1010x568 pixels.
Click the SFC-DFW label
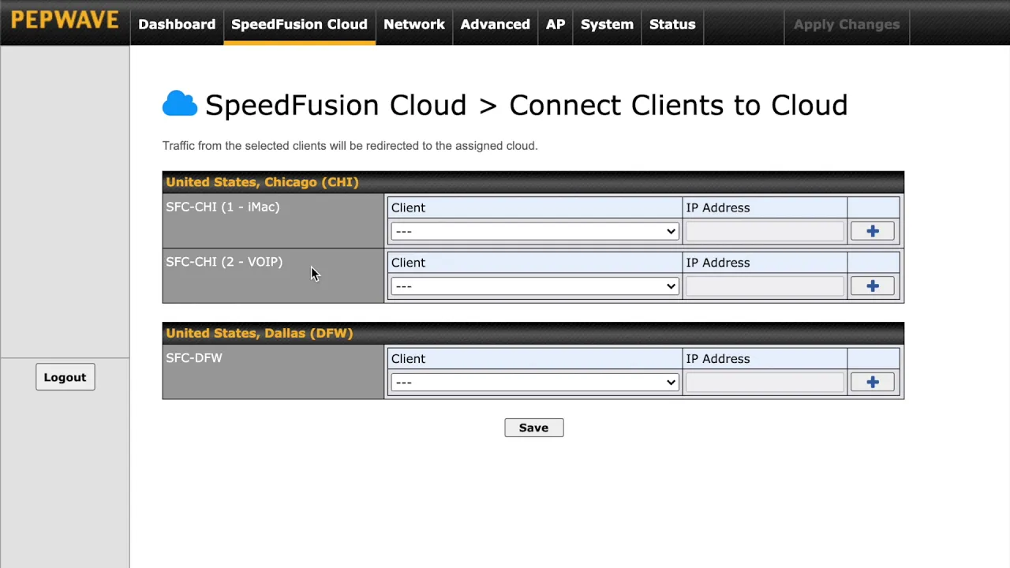click(x=194, y=358)
